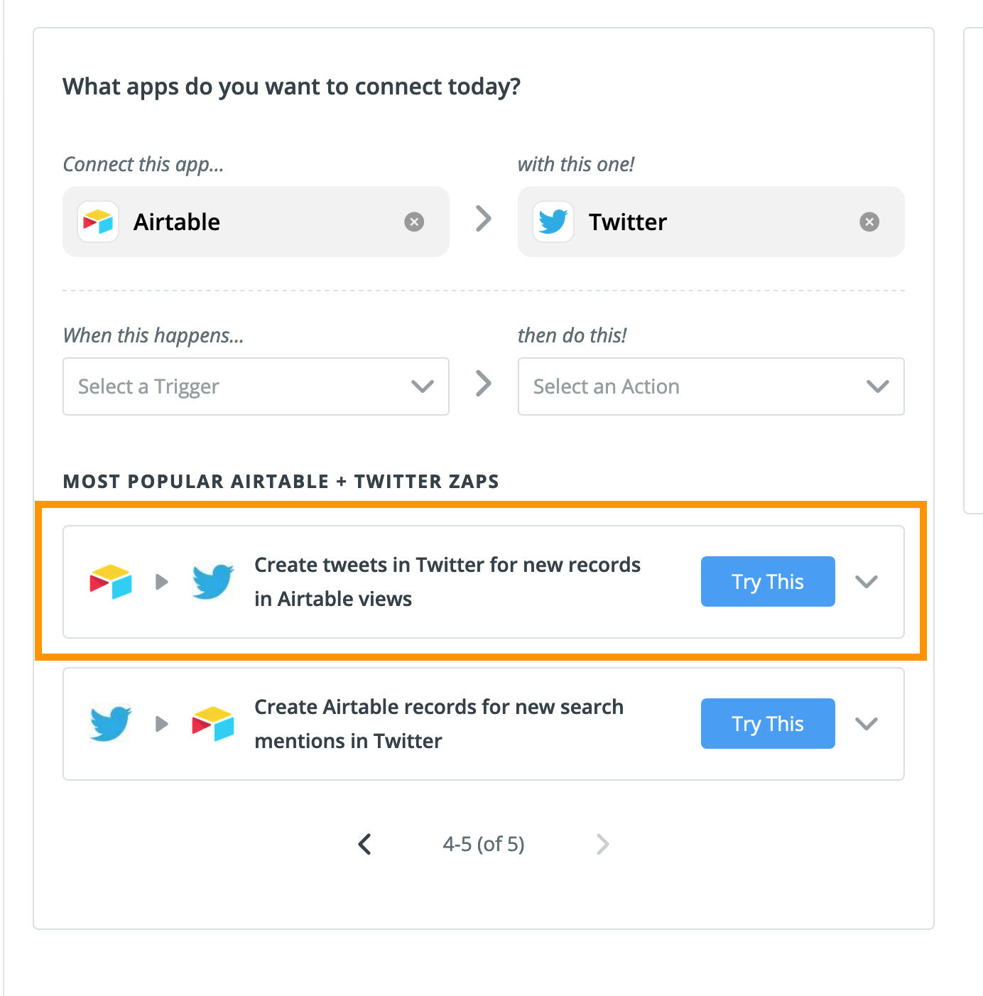The image size is (983, 996).
Task: Clear the Twitter app selection
Action: (869, 222)
